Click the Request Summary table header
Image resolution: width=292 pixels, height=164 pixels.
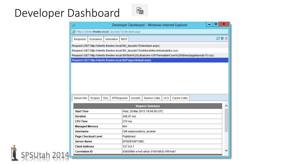148,106
